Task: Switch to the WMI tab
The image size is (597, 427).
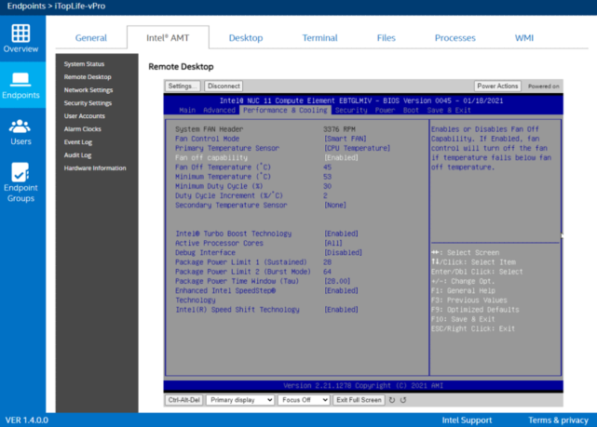Action: coord(524,38)
